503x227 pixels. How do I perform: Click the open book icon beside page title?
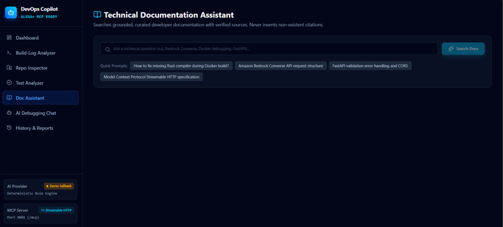(97, 14)
